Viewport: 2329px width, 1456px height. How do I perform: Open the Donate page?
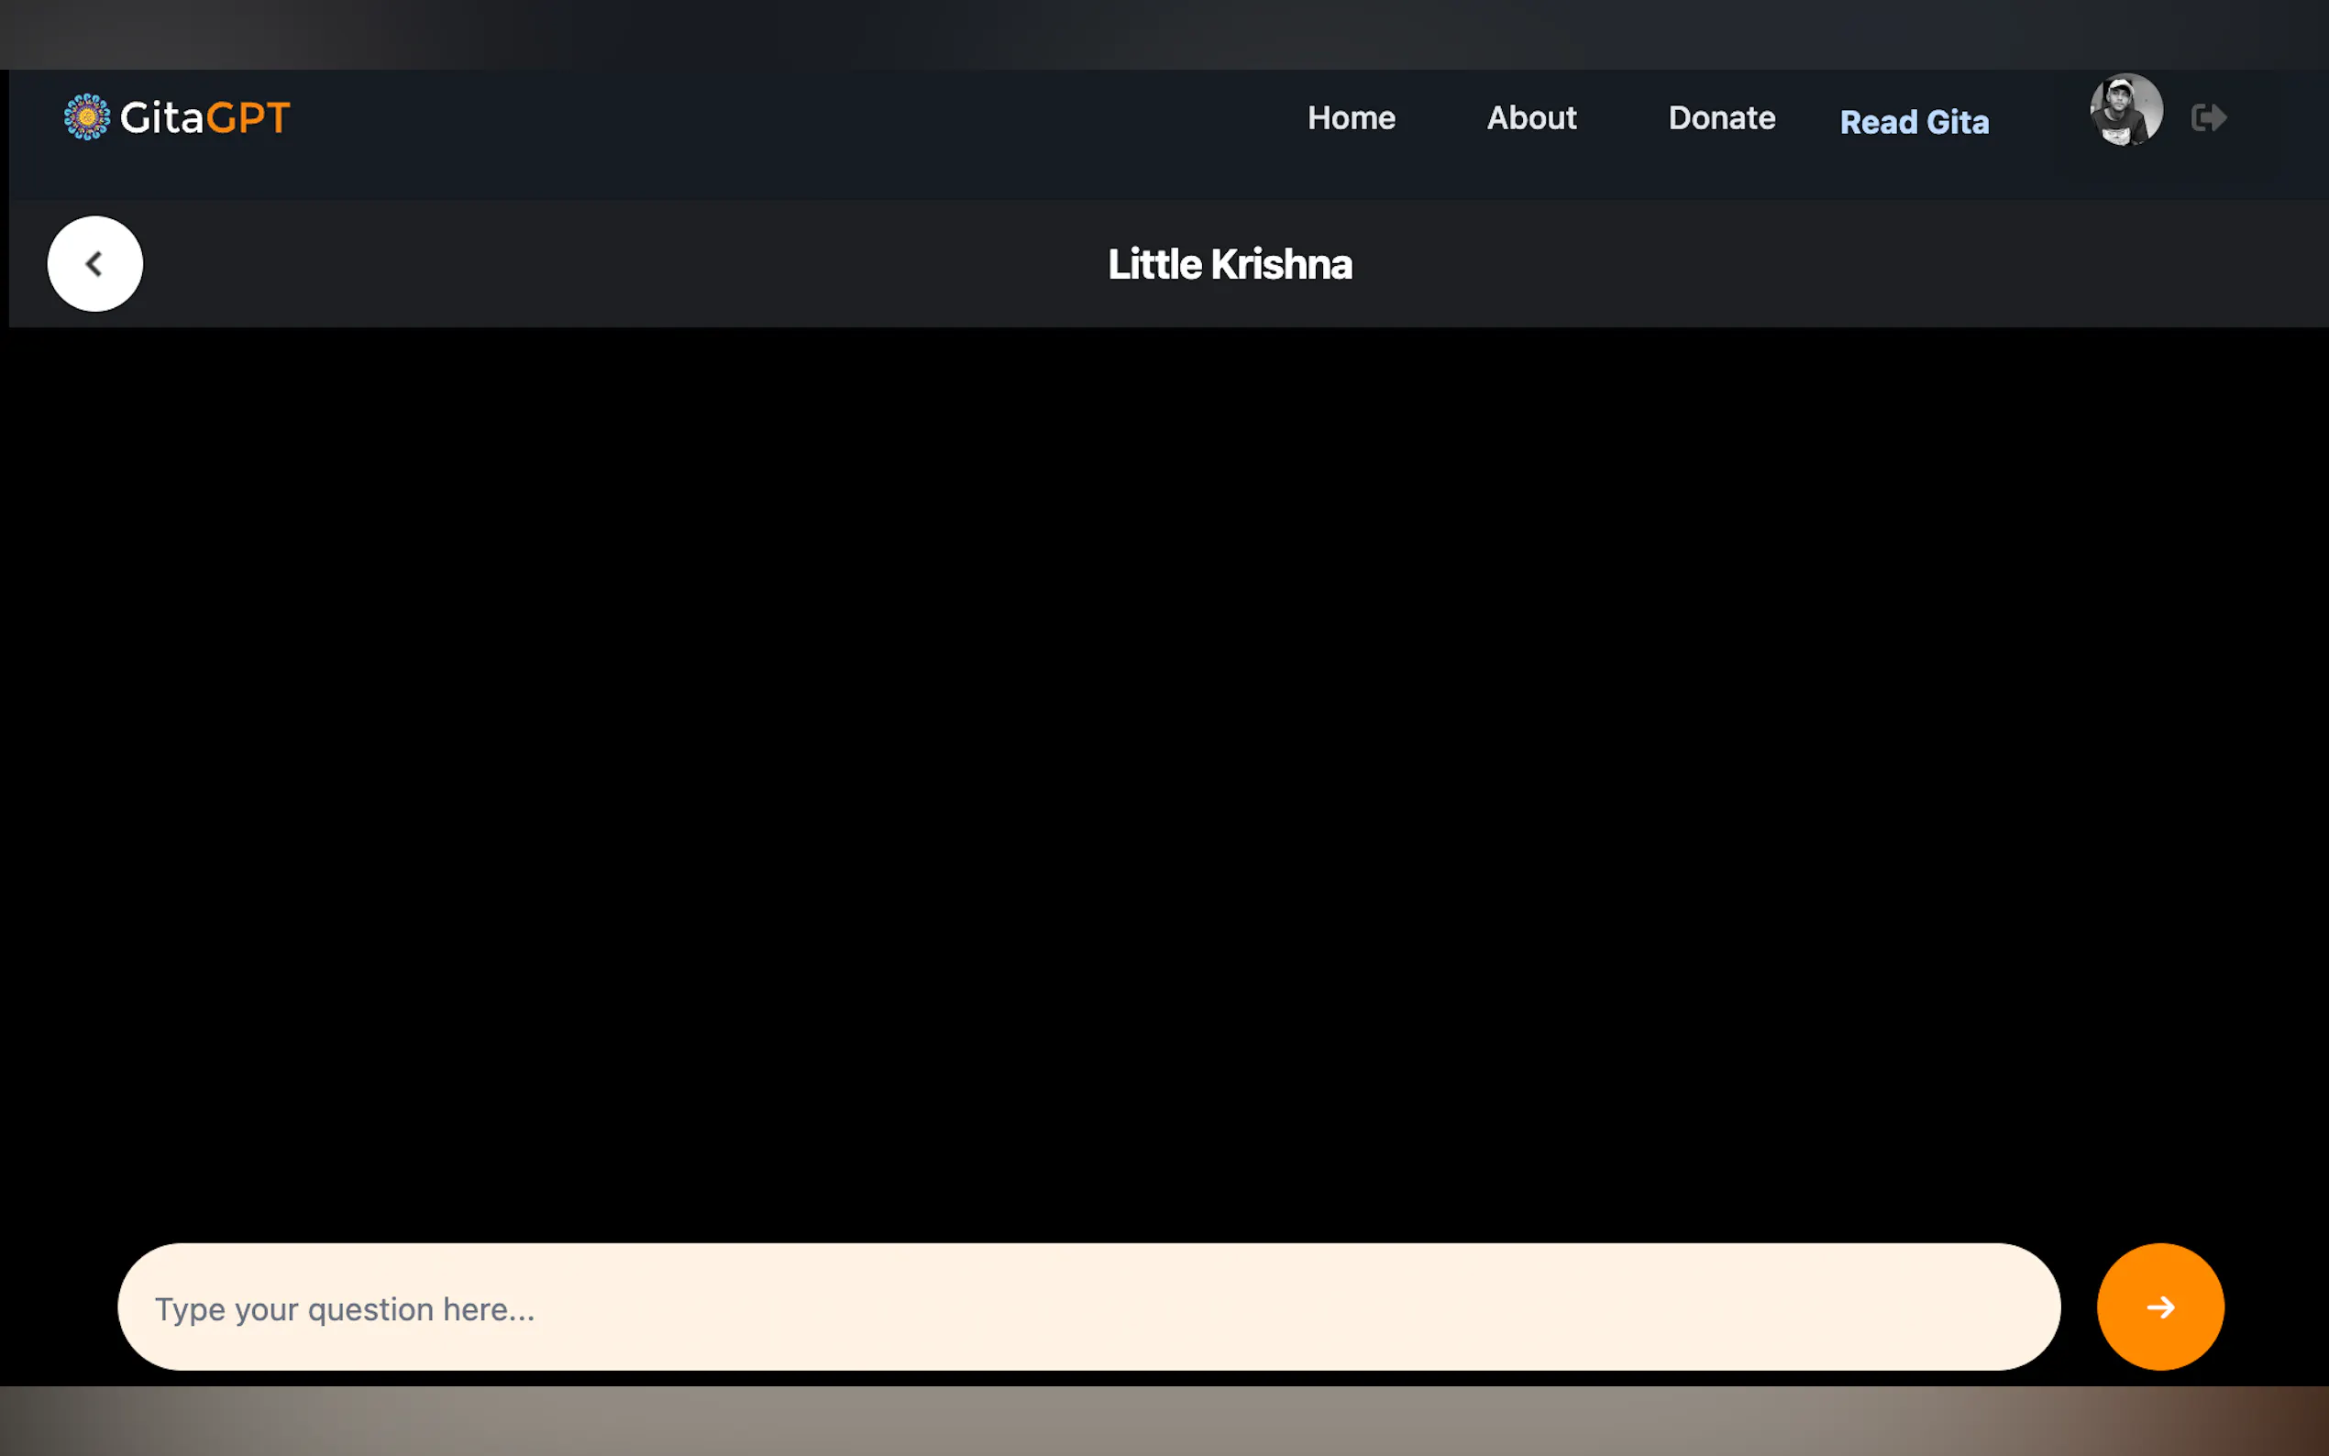coord(1721,117)
